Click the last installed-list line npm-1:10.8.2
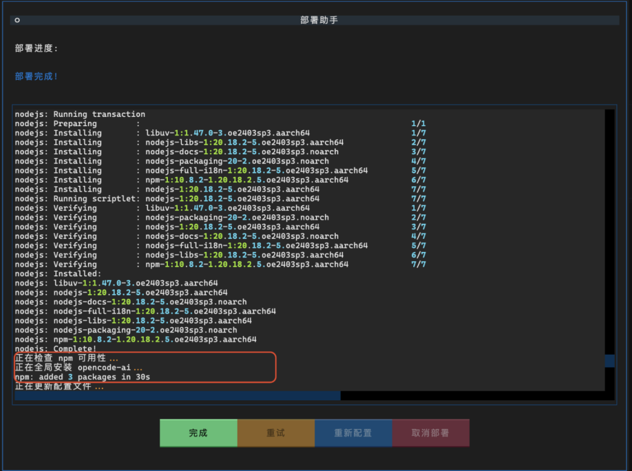Screen dimensions: 632x471 [x=135, y=340]
